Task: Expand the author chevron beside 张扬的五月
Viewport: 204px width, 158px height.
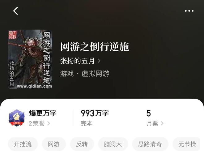Action: 99,61
